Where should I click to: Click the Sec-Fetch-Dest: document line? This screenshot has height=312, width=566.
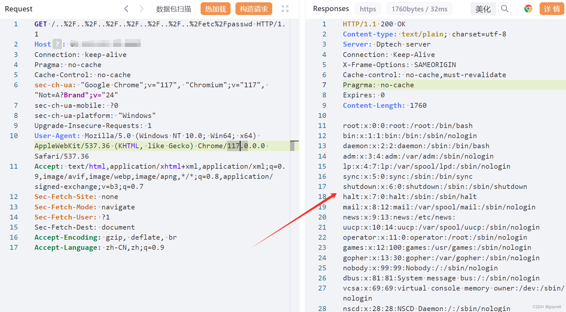85,227
